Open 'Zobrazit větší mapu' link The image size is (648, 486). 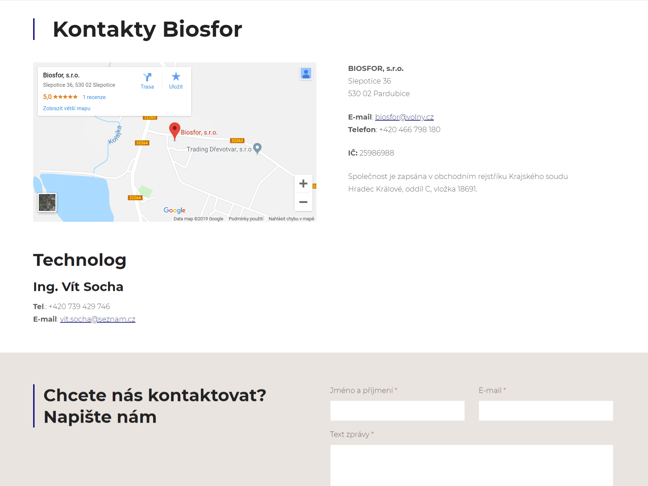67,108
